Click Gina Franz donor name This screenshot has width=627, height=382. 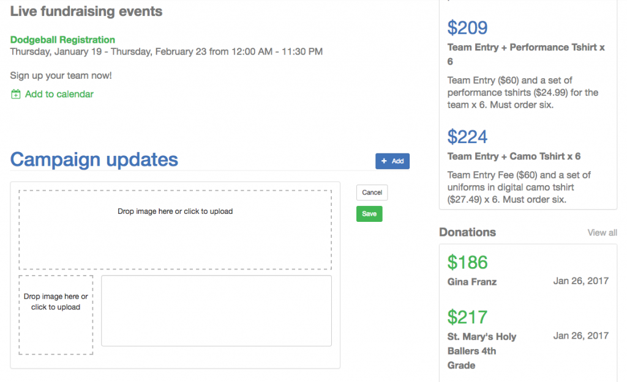(x=471, y=282)
